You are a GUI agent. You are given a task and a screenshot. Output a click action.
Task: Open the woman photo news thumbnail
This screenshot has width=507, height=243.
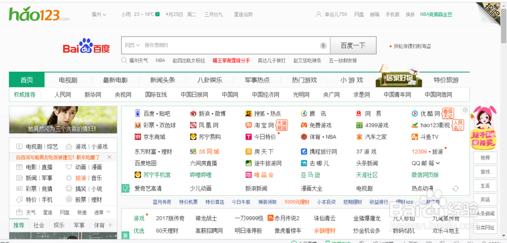(x=63, y=120)
